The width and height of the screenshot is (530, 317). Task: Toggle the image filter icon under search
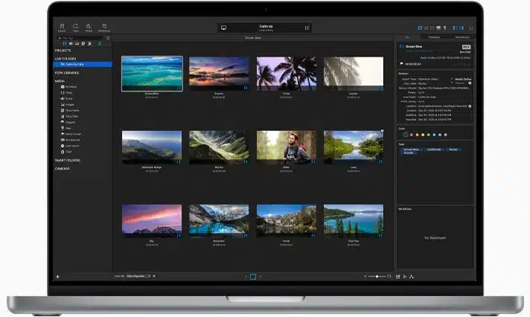click(x=77, y=44)
